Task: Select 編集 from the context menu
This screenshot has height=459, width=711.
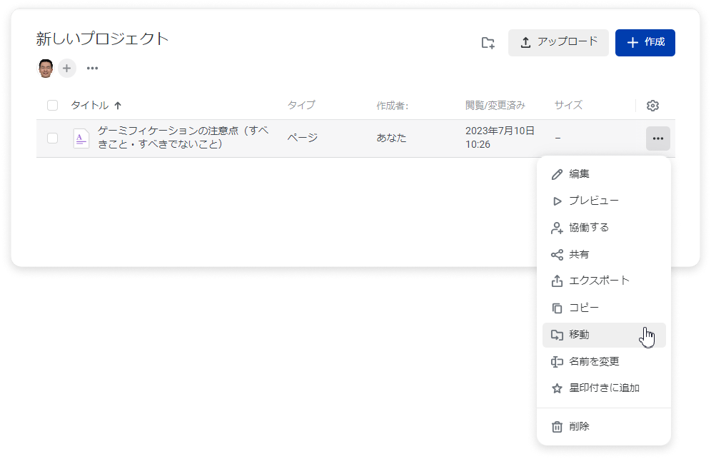Action: point(604,174)
